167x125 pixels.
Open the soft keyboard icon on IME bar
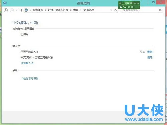pos(132,7)
